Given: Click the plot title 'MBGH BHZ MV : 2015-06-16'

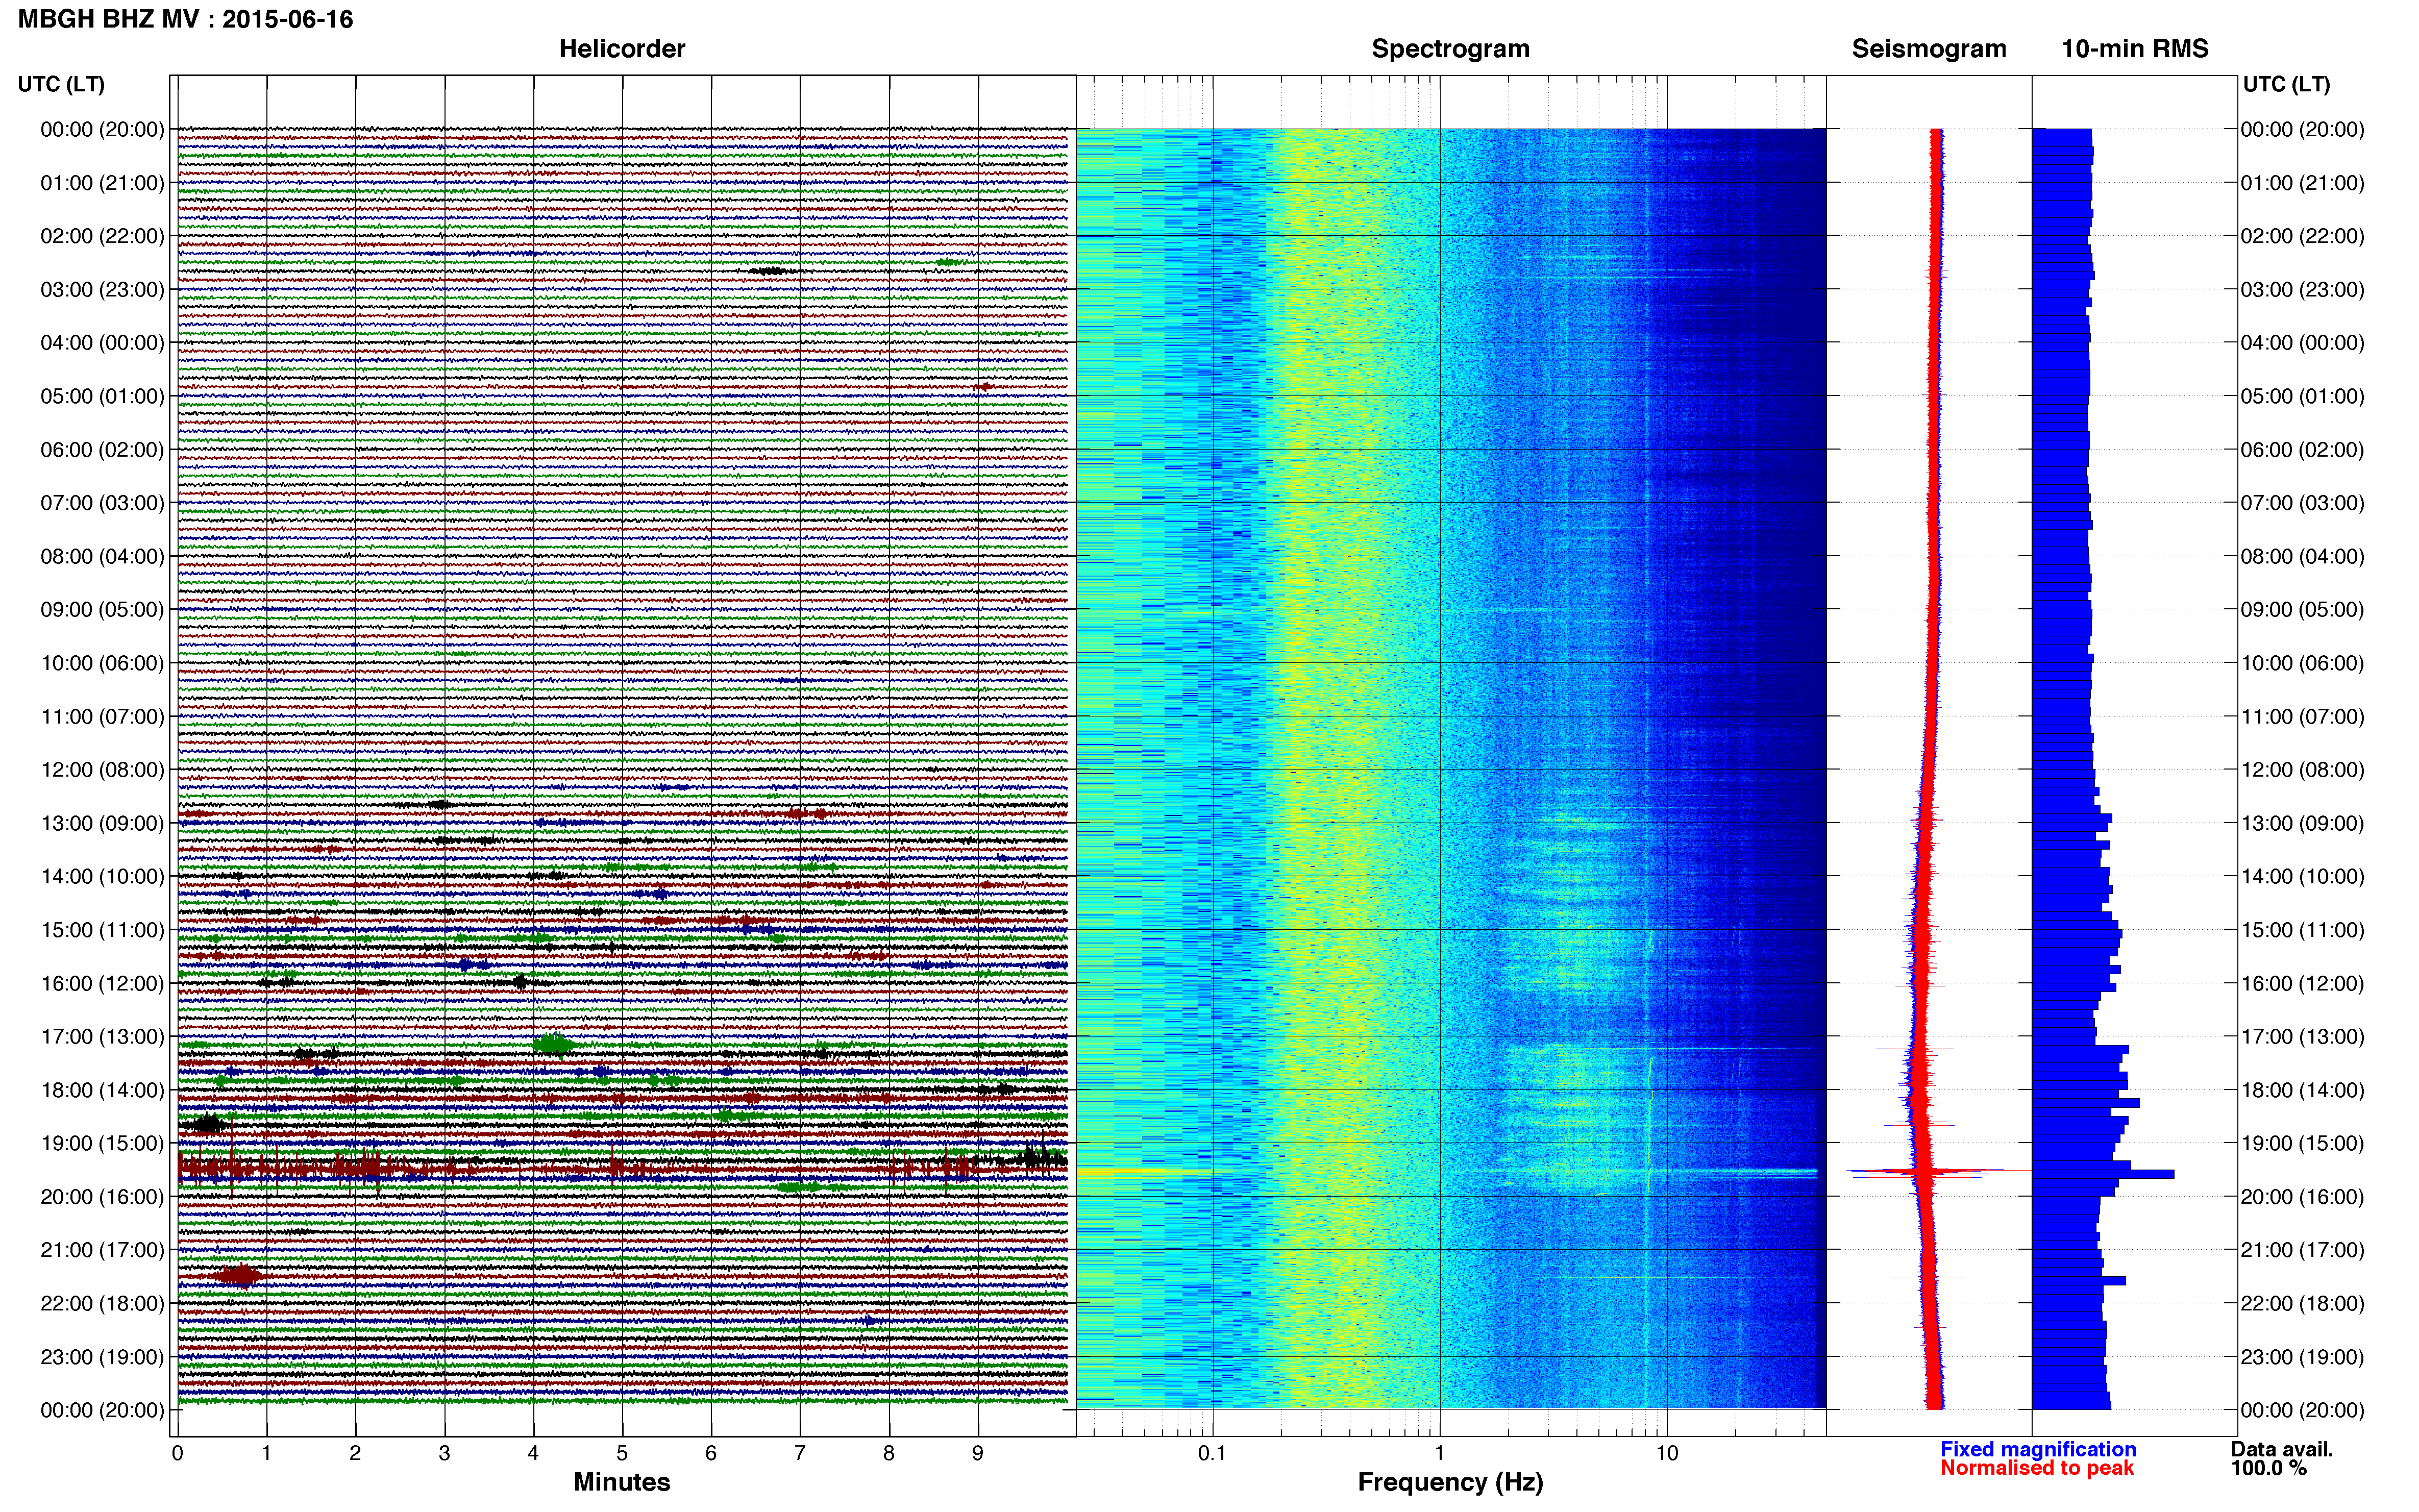Looking at the screenshot, I should point(185,19).
